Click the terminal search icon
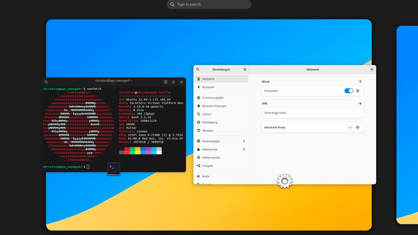 click(46, 82)
